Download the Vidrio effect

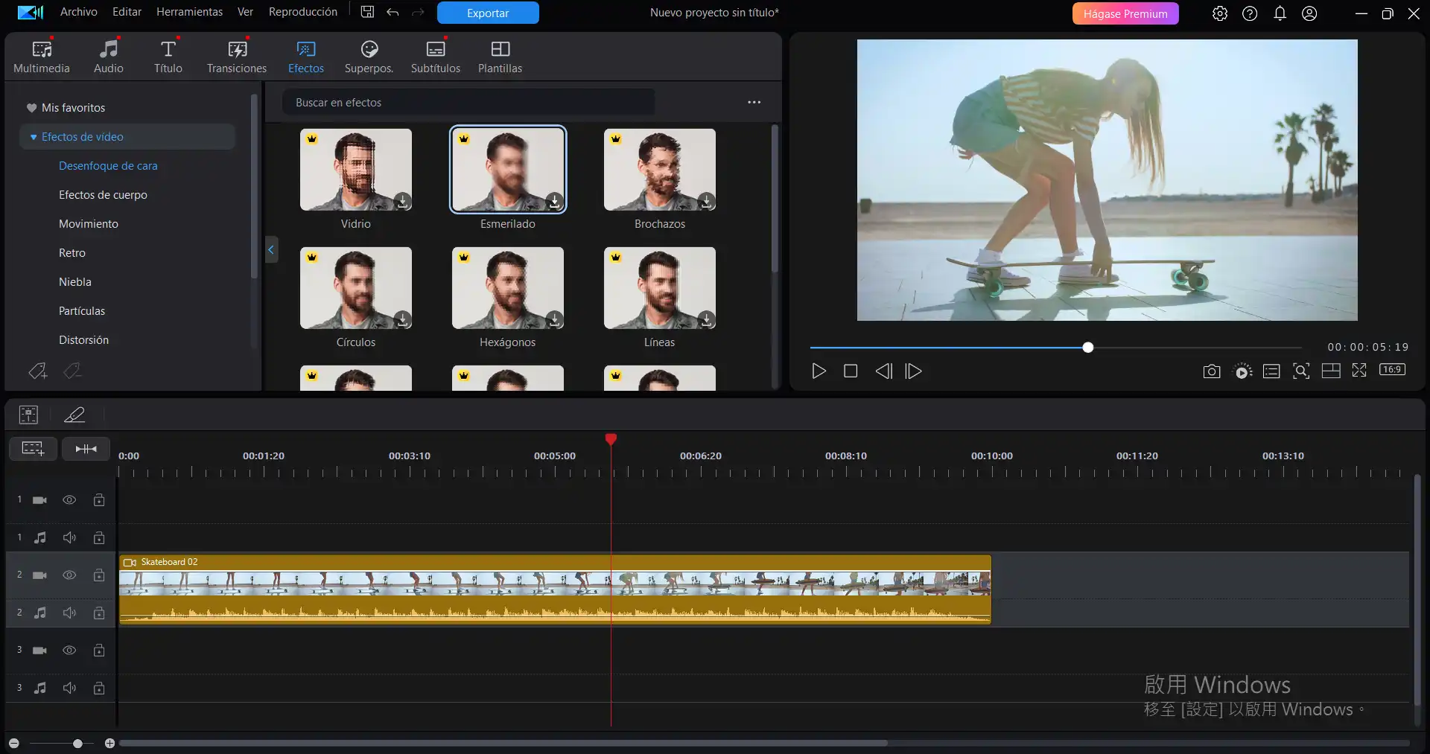(x=402, y=201)
